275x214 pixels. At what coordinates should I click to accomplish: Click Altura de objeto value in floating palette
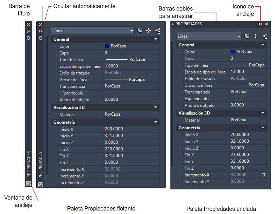[x=132, y=99]
